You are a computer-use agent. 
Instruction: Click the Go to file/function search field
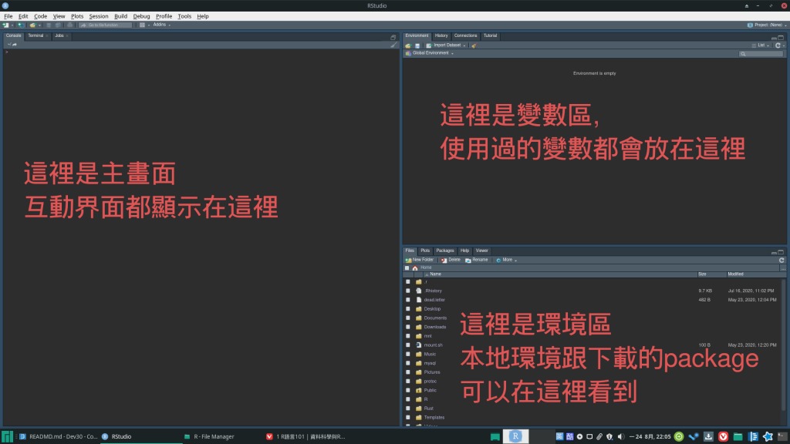pyautogui.click(x=106, y=25)
